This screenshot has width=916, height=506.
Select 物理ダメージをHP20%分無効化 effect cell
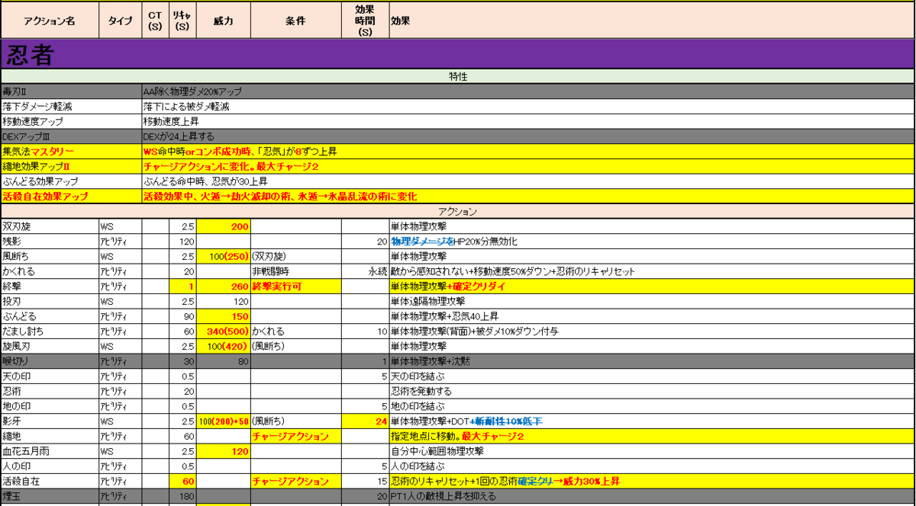coord(651,242)
